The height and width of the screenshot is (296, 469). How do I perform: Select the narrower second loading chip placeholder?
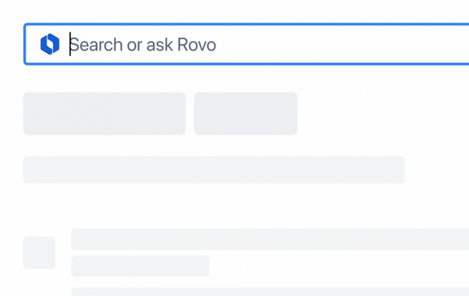point(245,114)
